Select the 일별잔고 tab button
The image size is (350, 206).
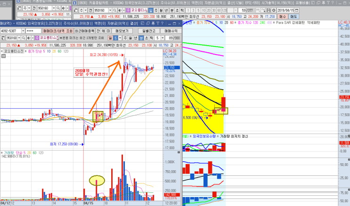(149, 31)
